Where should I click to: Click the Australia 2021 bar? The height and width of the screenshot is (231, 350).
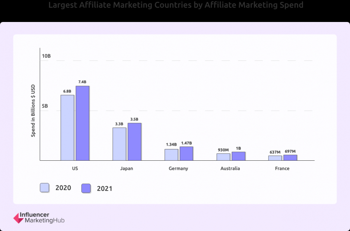pyautogui.click(x=239, y=156)
